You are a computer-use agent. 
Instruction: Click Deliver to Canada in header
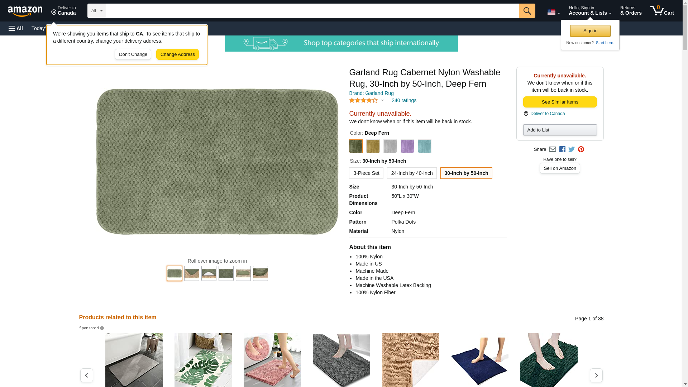pos(63,11)
